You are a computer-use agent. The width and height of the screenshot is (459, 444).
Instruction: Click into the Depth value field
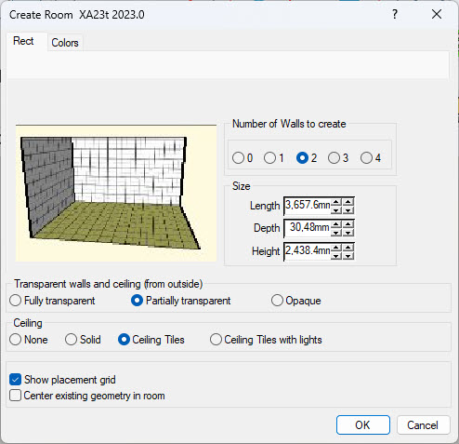click(308, 228)
